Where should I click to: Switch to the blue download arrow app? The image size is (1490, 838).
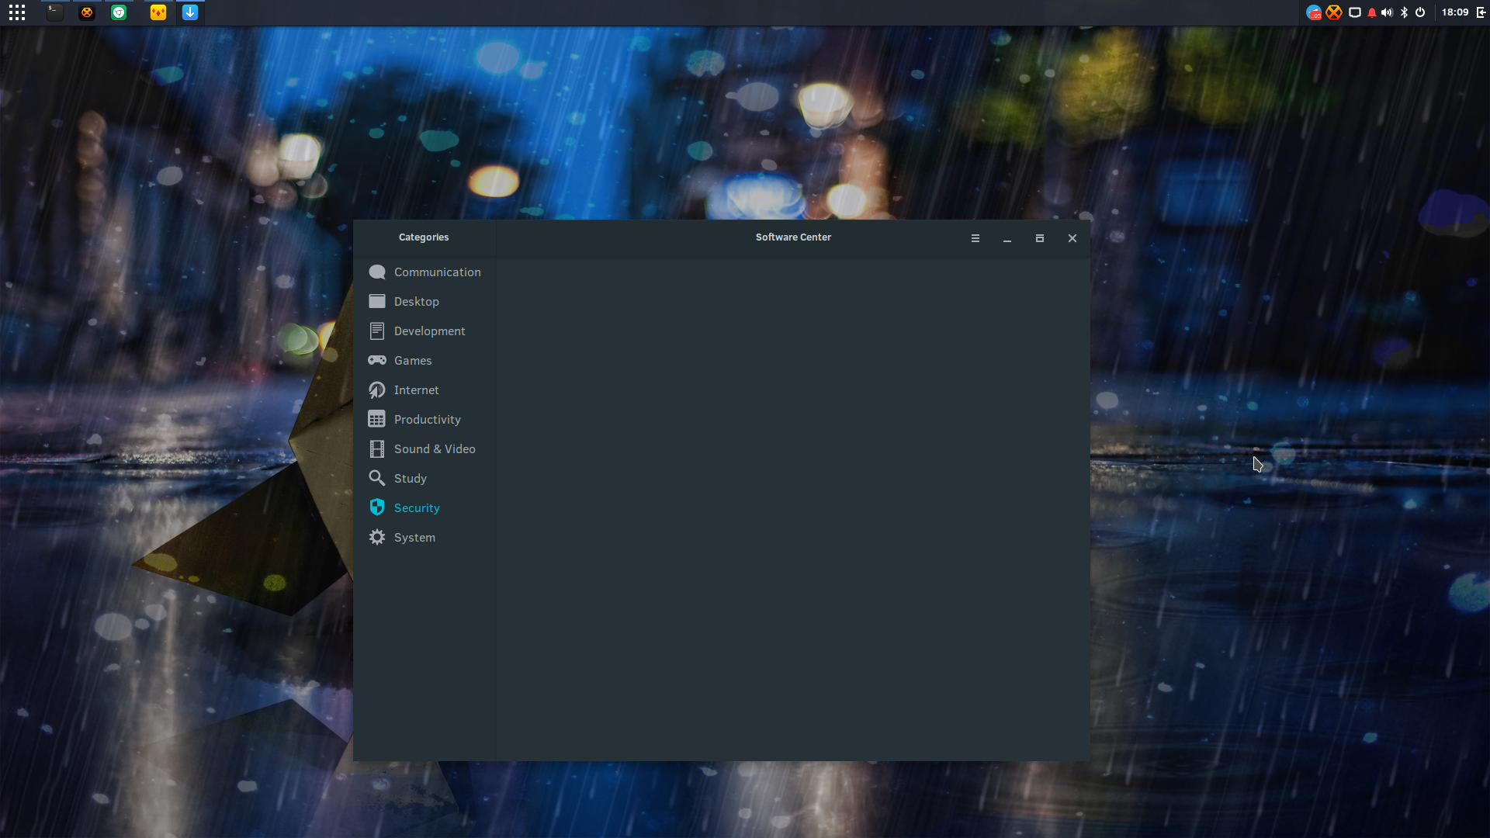(190, 12)
